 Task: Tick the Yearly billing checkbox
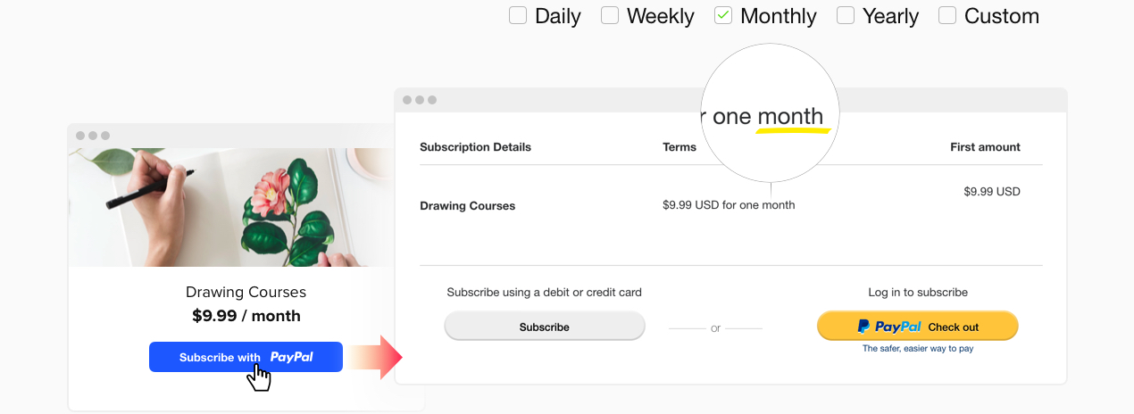coord(846,15)
